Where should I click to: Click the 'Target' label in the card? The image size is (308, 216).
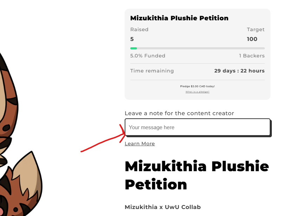255,29
